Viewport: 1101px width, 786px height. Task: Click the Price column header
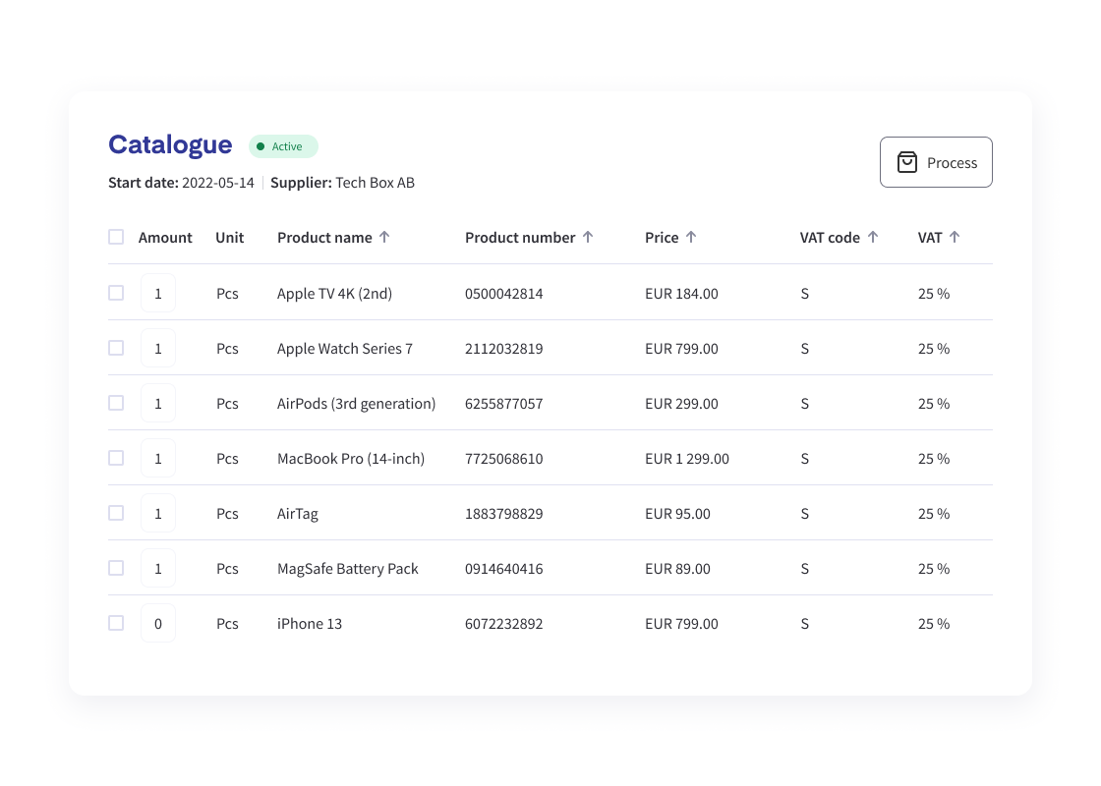tap(662, 238)
